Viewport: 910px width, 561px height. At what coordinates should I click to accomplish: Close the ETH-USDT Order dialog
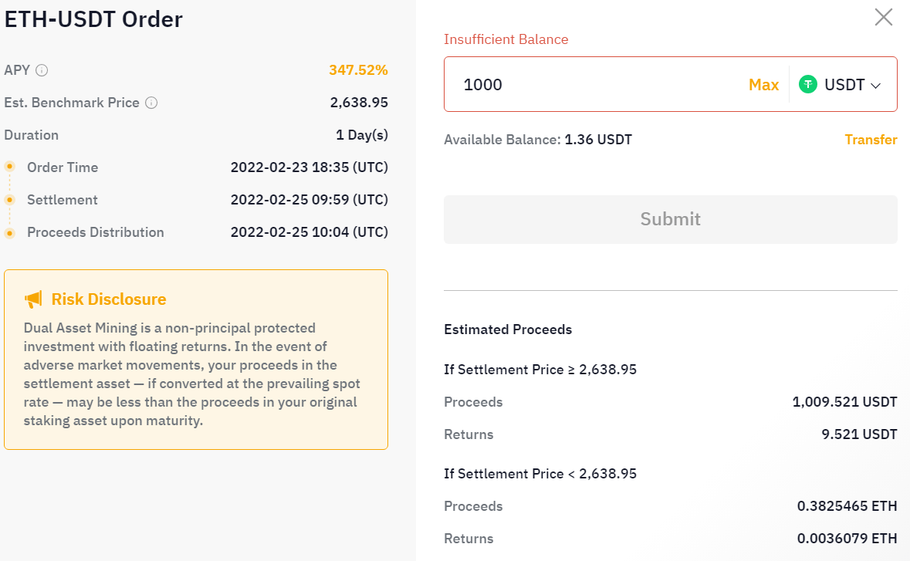click(x=883, y=17)
